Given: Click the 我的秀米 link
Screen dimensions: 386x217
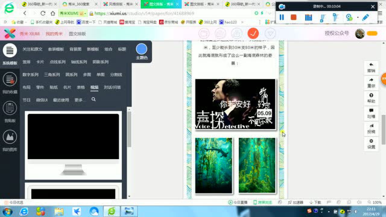Looking at the screenshot, I should [54, 34].
